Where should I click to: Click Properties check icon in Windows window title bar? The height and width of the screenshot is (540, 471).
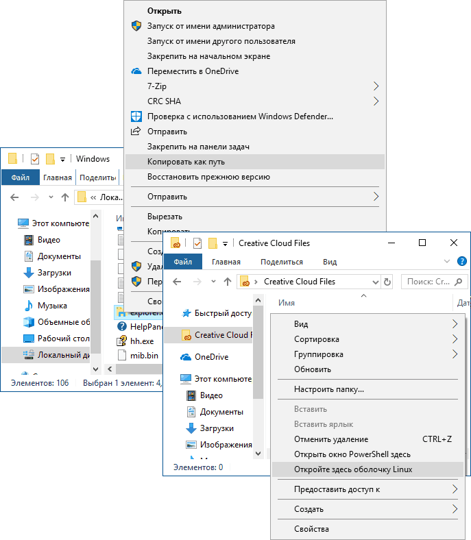(x=35, y=159)
